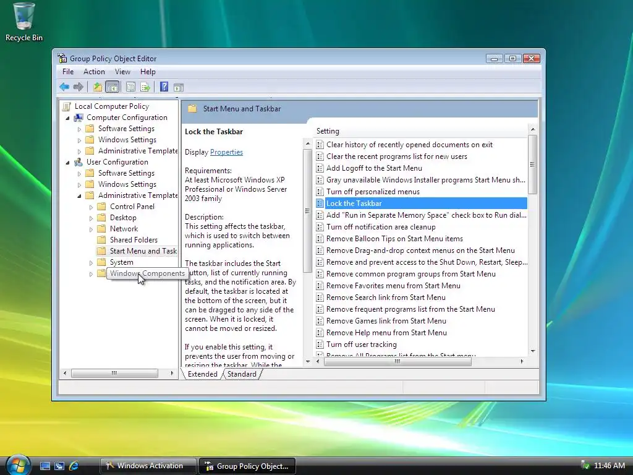Click the tree pane horizontal scrollbar thumb
The width and height of the screenshot is (633, 475).
point(114,373)
